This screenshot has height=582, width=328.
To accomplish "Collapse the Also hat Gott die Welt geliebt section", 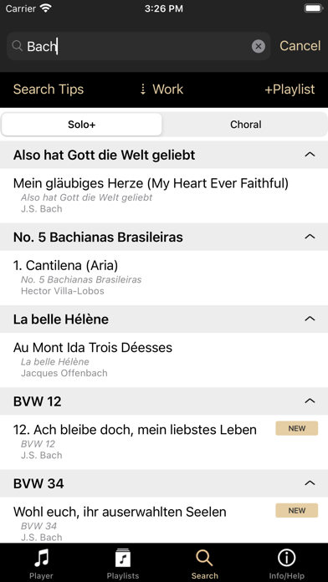I will [x=310, y=155].
